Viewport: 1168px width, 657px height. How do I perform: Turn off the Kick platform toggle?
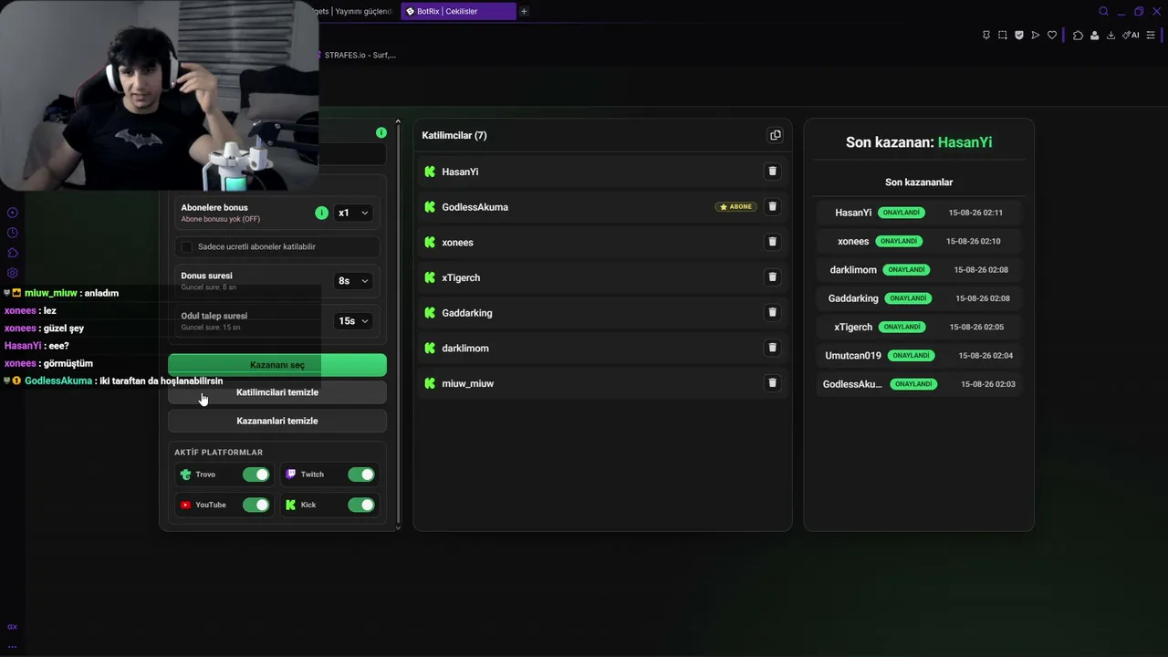[x=361, y=505]
